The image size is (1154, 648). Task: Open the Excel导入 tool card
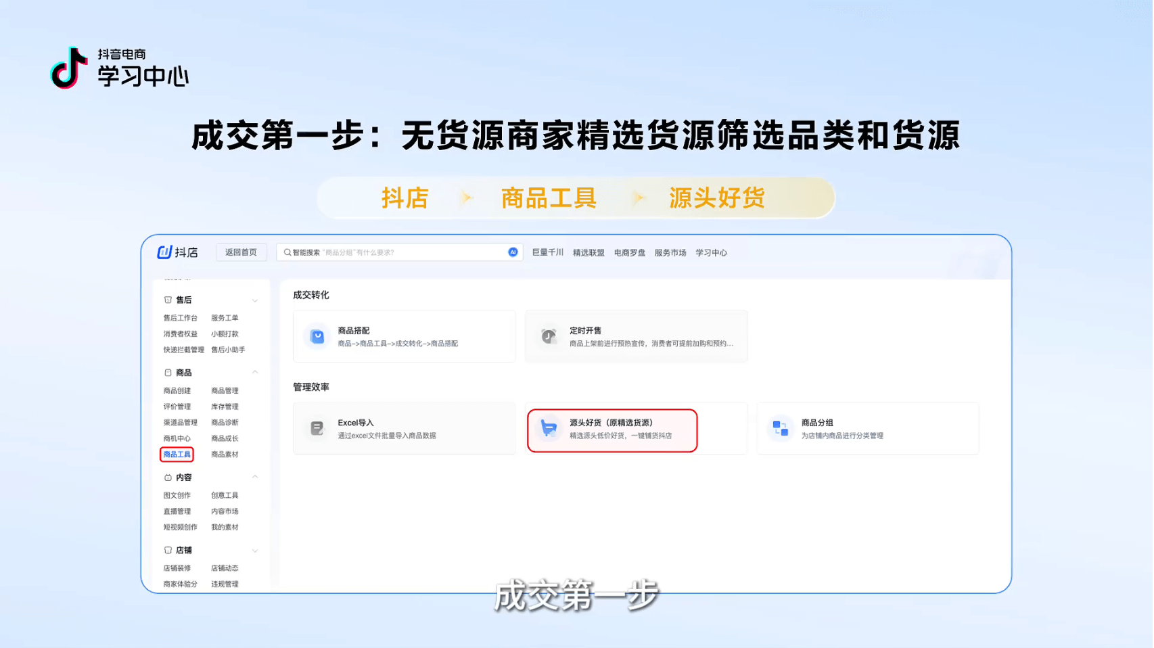pos(405,428)
